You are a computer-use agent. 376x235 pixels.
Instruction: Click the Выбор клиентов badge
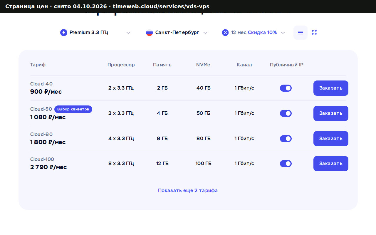73,109
